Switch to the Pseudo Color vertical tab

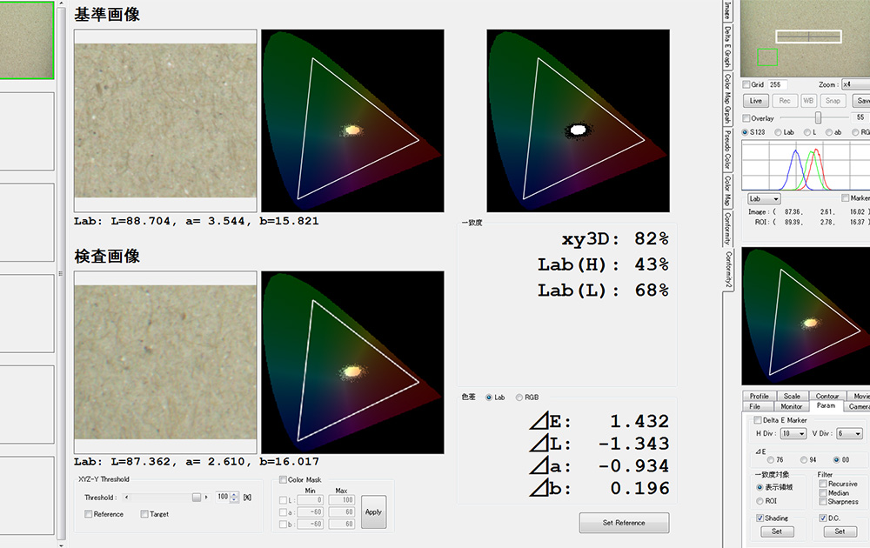(x=727, y=150)
